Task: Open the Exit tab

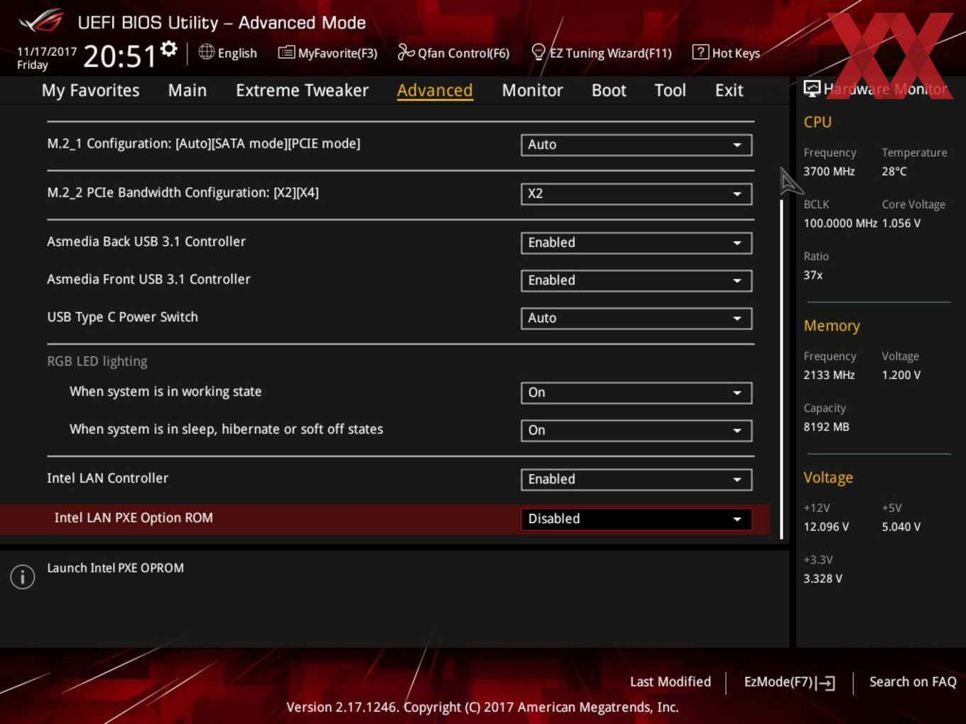Action: [729, 90]
